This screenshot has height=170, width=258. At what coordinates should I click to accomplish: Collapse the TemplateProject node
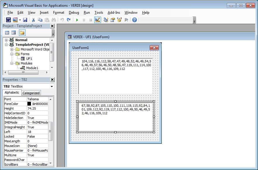6,45
